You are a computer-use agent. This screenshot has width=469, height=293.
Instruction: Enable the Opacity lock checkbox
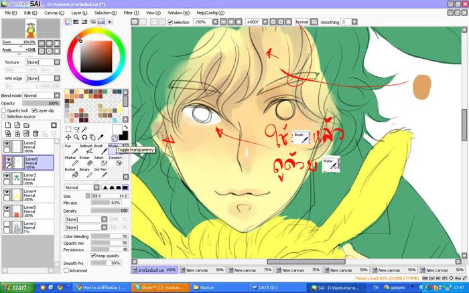pos(4,110)
